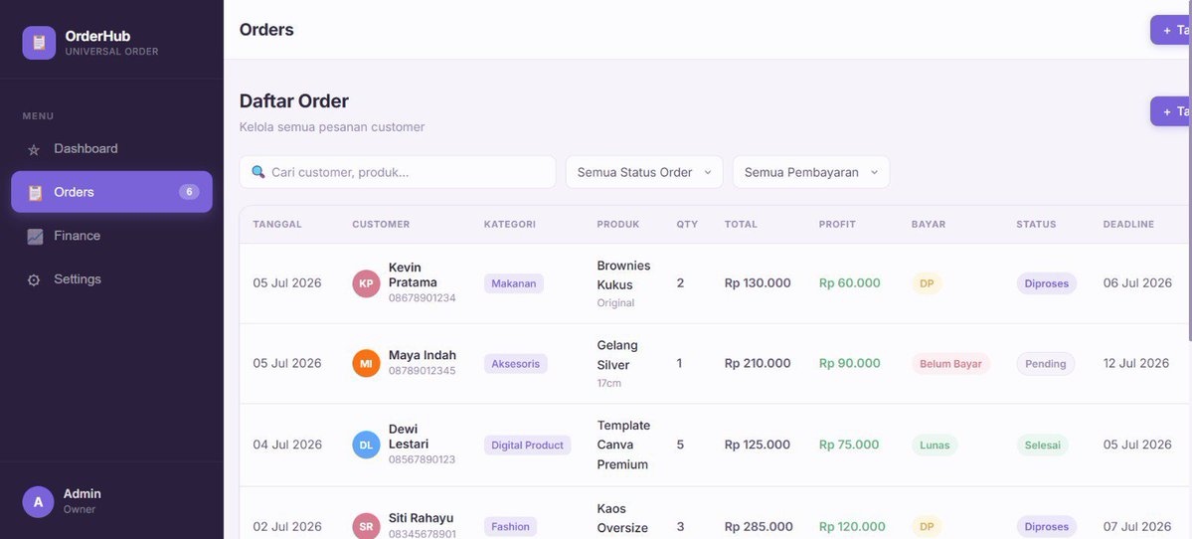Click the add button beside Daftar Order
The height and width of the screenshot is (539, 1192).
(1171, 111)
